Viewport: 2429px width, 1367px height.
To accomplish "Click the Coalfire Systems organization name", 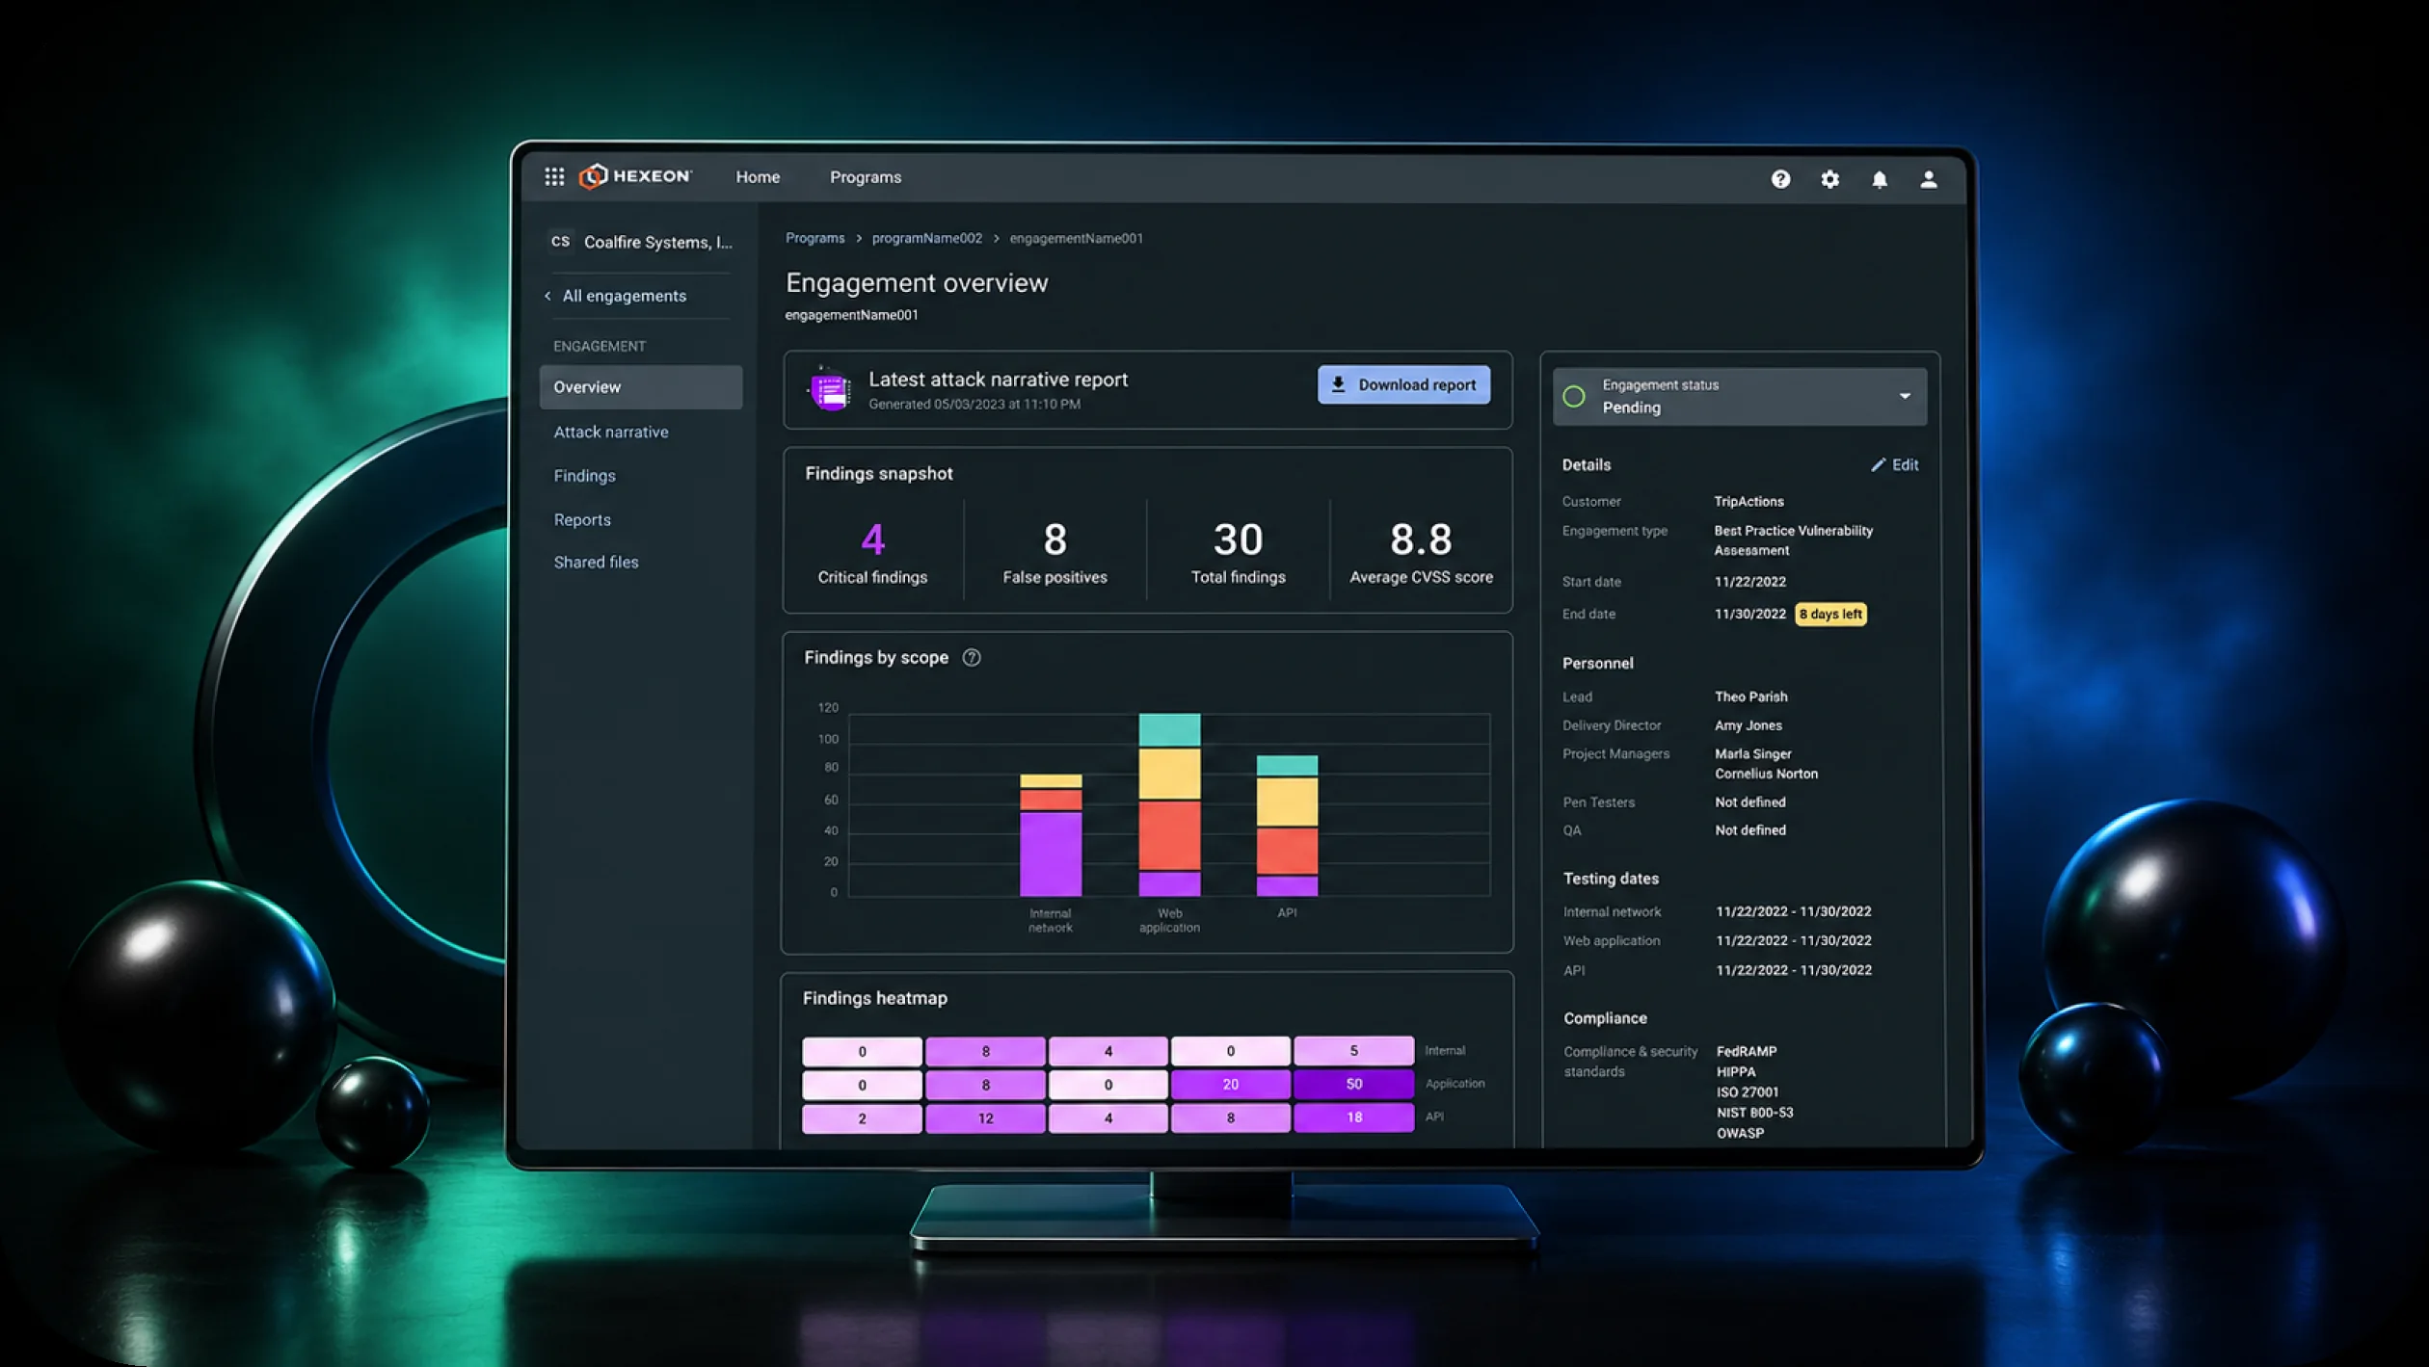I will [x=658, y=242].
